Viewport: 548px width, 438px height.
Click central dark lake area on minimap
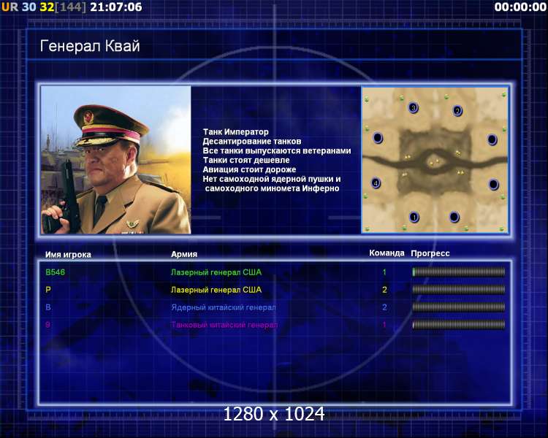pos(435,161)
